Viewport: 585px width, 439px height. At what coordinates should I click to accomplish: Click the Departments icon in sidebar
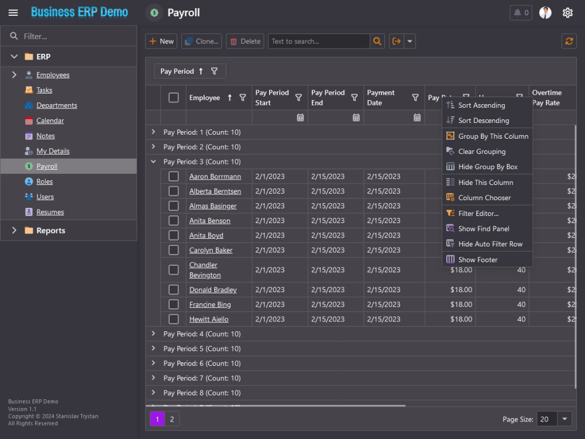click(29, 105)
